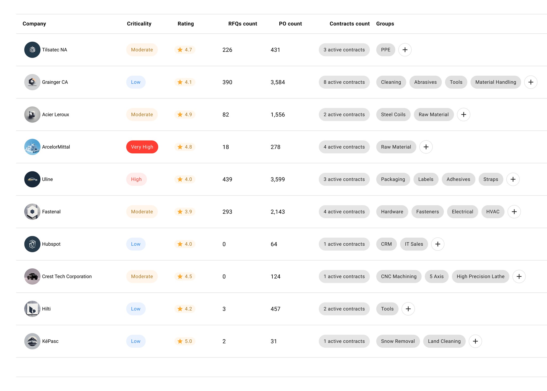This screenshot has height=391, width=547.
Task: Click the Groups column header
Action: click(x=385, y=24)
